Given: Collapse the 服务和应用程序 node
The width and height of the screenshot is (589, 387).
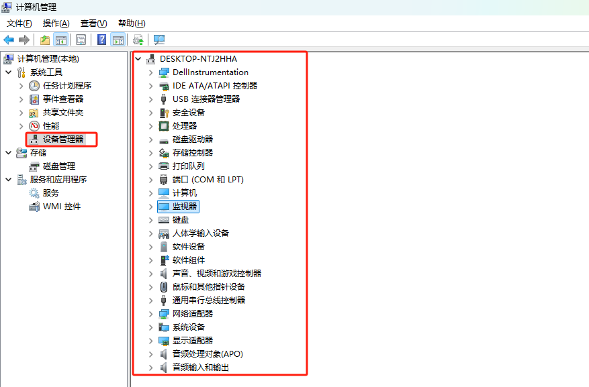Looking at the screenshot, I should click(9, 180).
